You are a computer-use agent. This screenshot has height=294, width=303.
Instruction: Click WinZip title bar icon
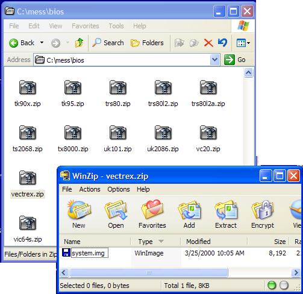(65, 175)
